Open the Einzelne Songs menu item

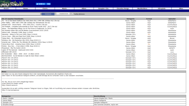point(123,9)
